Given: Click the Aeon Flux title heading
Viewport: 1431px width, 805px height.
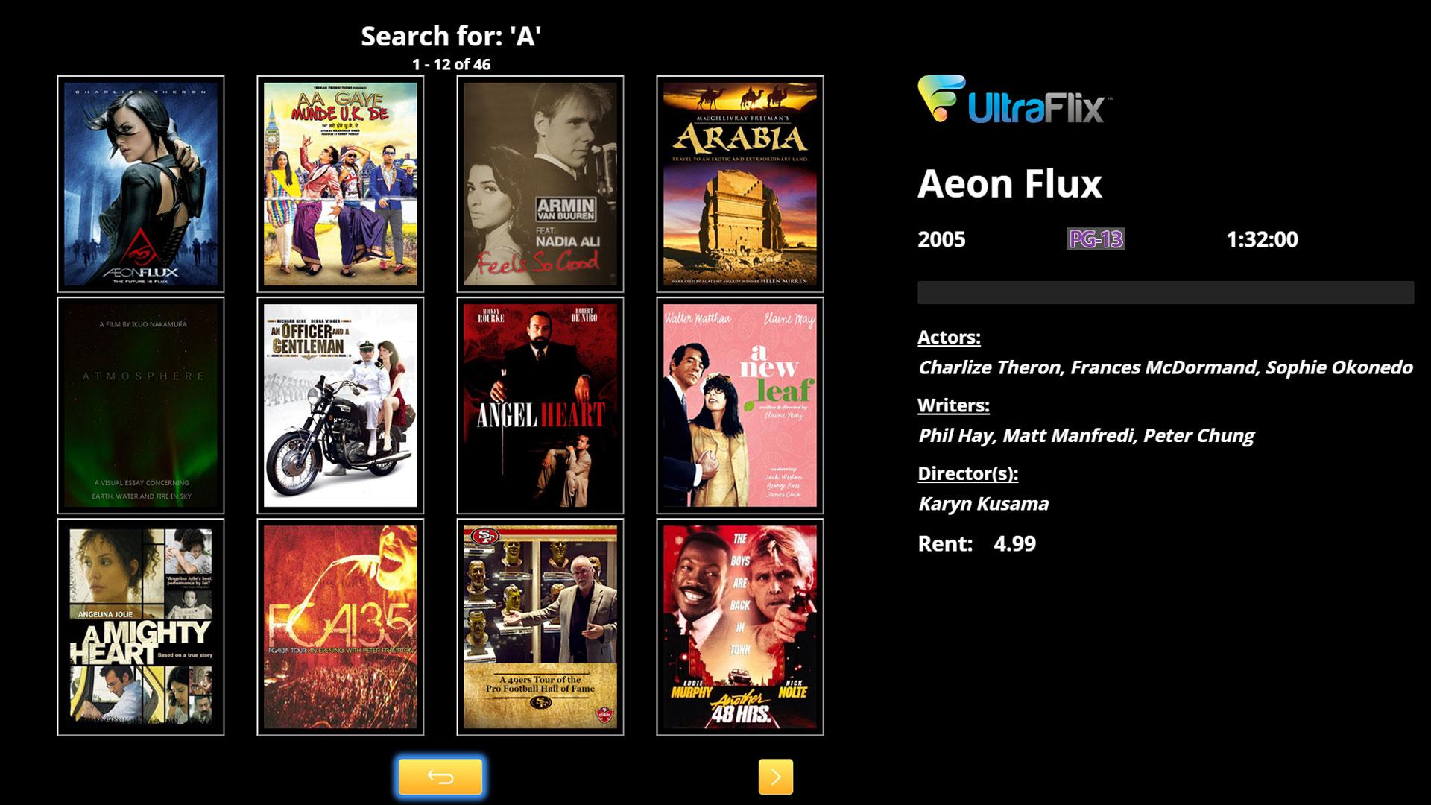Looking at the screenshot, I should [1010, 183].
